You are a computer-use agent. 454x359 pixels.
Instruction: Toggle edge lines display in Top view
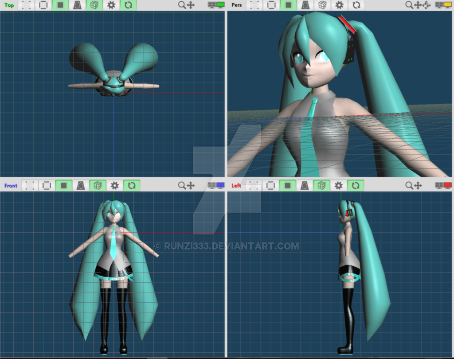(43, 5)
